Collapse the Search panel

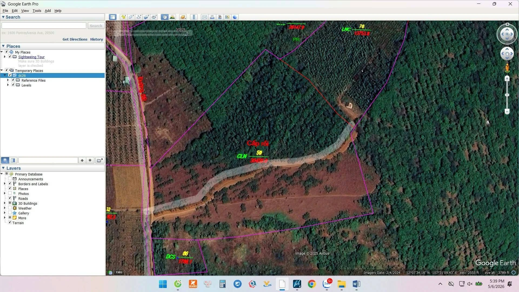[x=3, y=17]
